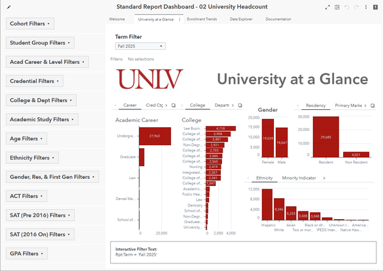Click the redo arrow icon
The height and width of the screenshot is (271, 384).
coord(356,7)
